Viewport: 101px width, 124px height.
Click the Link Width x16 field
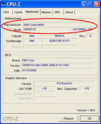tap(44, 88)
